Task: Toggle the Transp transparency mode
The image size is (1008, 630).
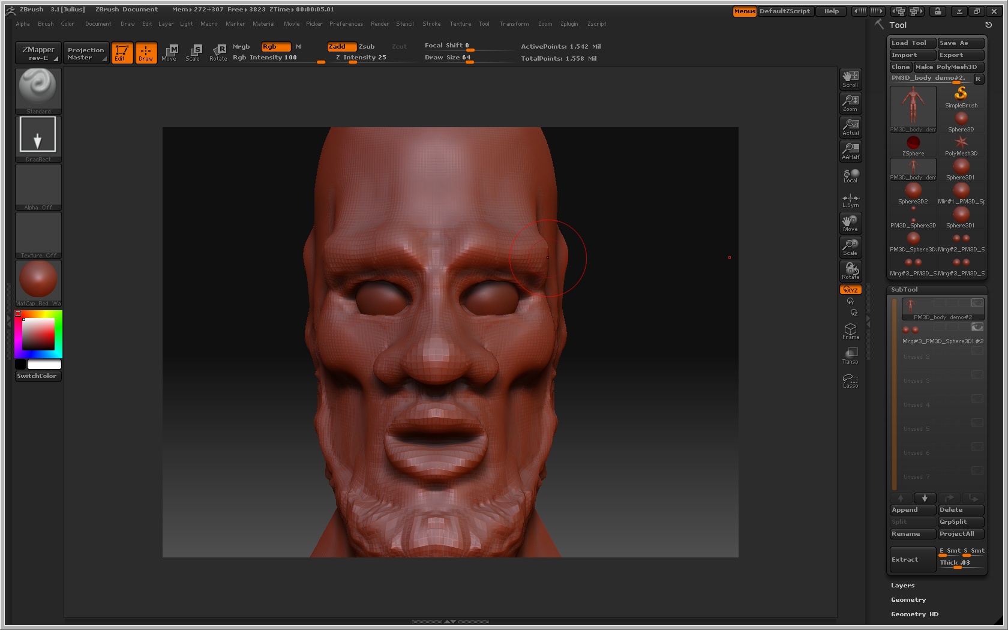Action: click(x=850, y=355)
